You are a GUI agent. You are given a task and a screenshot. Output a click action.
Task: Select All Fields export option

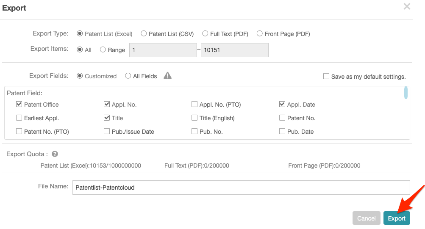pos(128,76)
